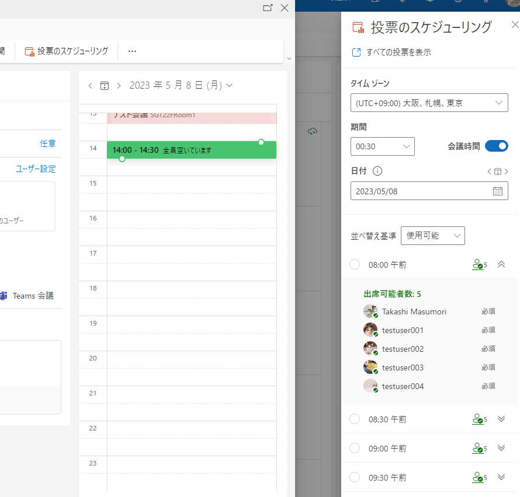
Task: Click the 出席可能者数: 5 heading
Action: point(392,294)
